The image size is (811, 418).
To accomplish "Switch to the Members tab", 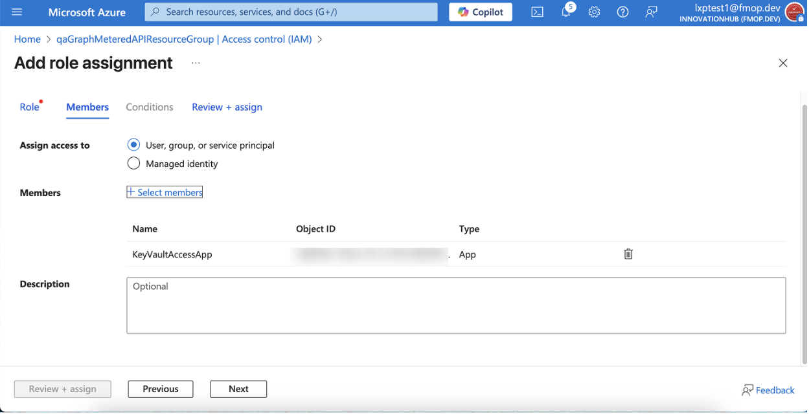I will (x=87, y=107).
